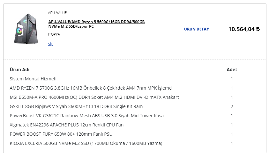
Task: Select the PowerBoost VK-G3621C case row
Action: [x=86, y=116]
